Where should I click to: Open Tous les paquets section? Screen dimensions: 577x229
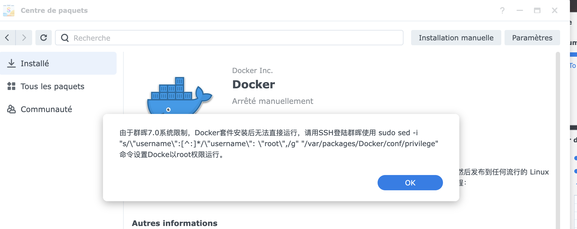52,86
